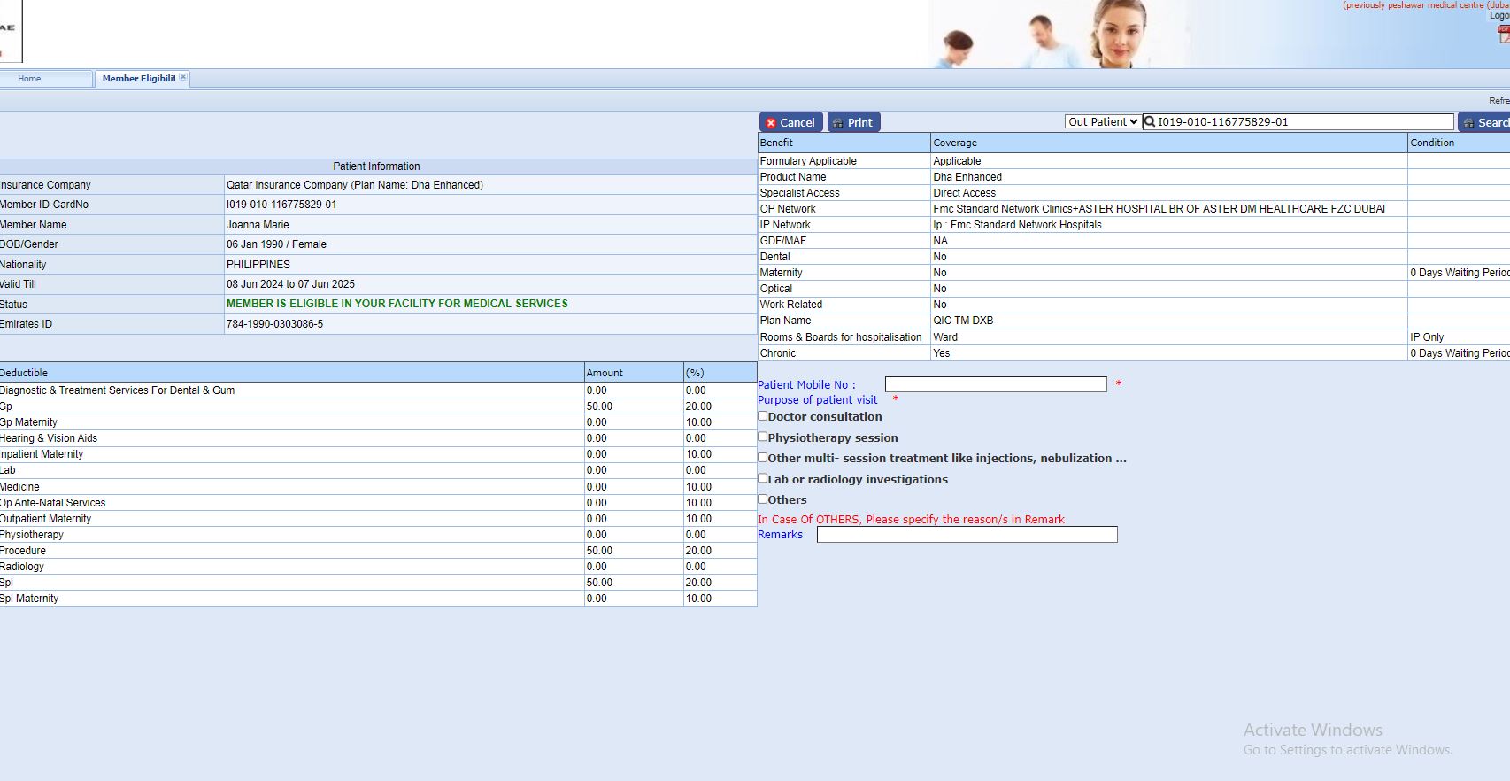Click the Logout link
Image resolution: width=1510 pixels, height=781 pixels.
[1499, 16]
